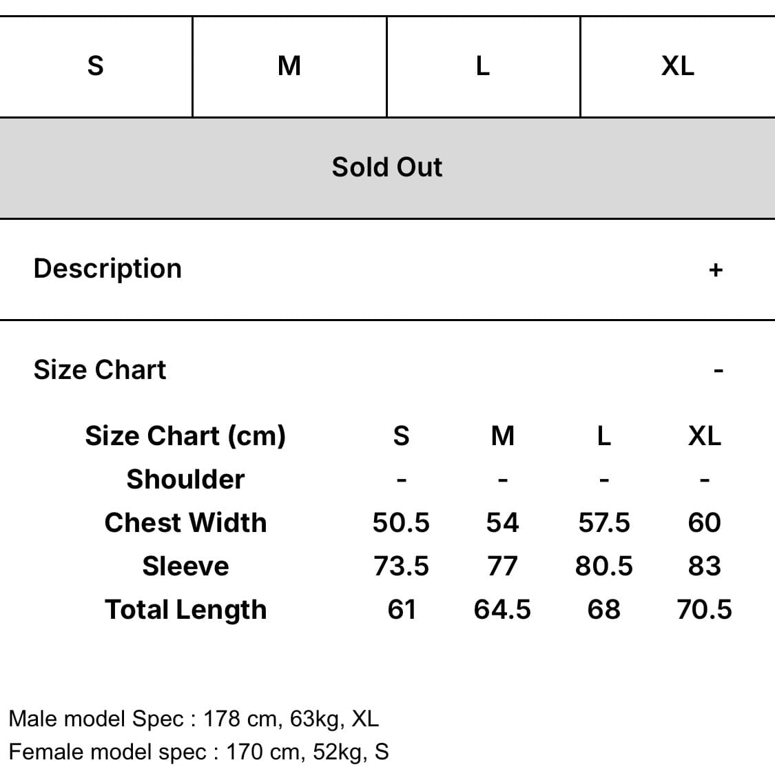Click the Sleeve row label
Viewport: 775px width, 778px height.
(185, 566)
